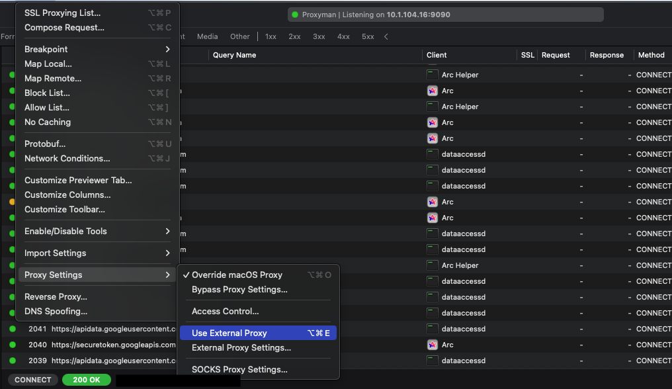Open DNS Spoofing menu item
This screenshot has width=672, height=389.
[97, 312]
